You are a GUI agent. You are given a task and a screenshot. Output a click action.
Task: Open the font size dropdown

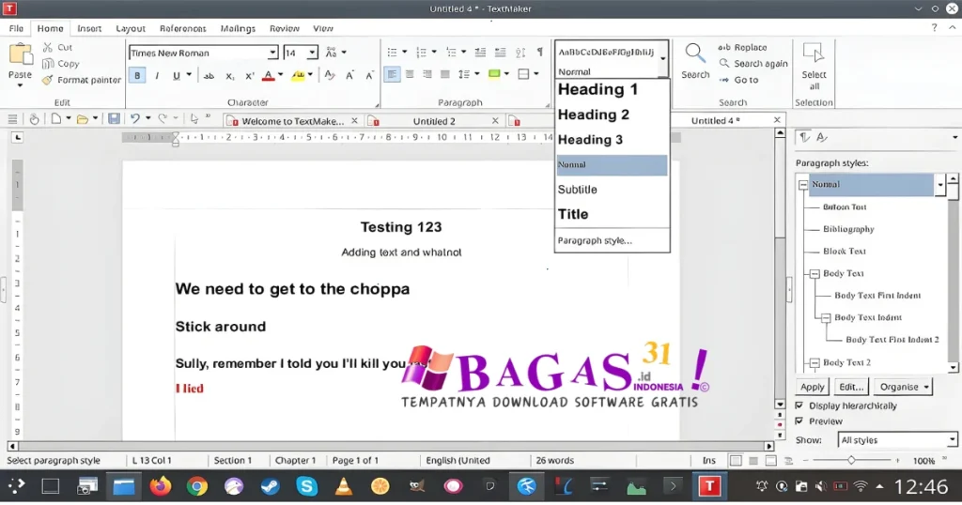(312, 53)
